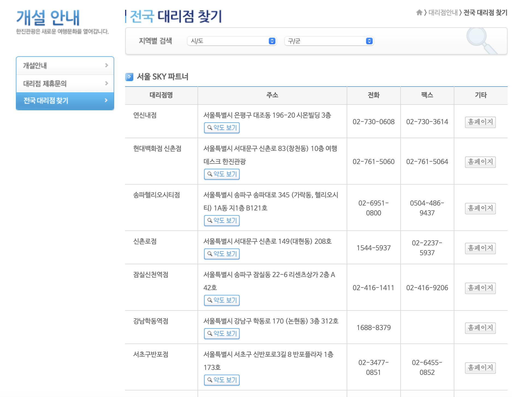Open 개설안내 sidebar menu item
The image size is (512, 397).
(x=65, y=66)
